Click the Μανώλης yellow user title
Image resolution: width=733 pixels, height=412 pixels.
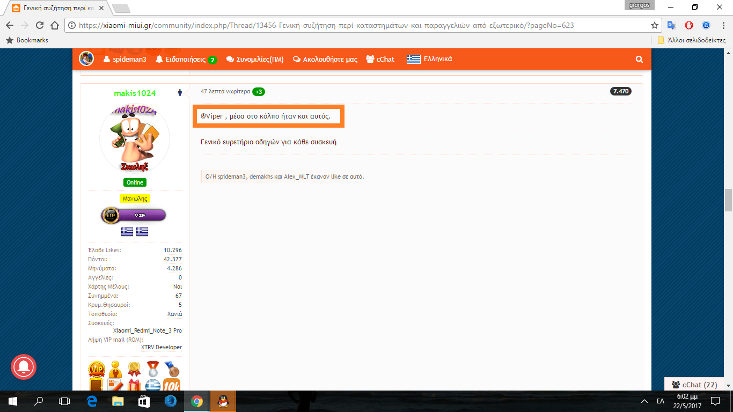(135, 198)
